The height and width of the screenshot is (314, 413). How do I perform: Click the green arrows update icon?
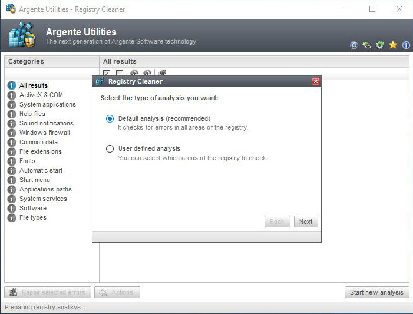click(366, 45)
